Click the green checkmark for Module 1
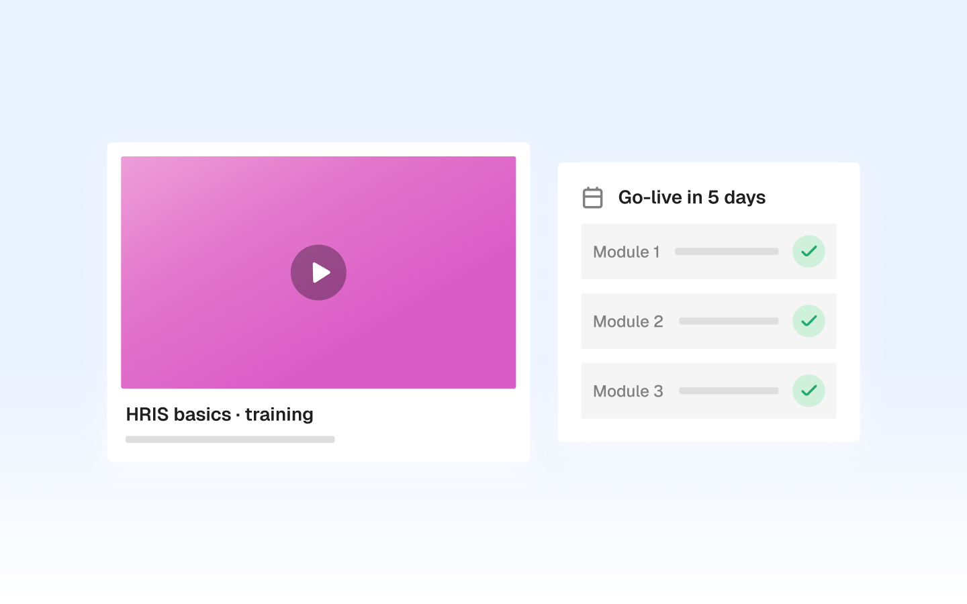 809,252
